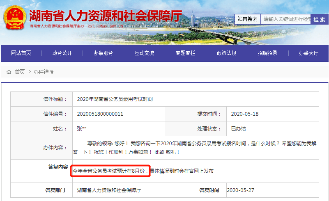Click the red-highlighted reply about 8月份 exam

[109, 171]
